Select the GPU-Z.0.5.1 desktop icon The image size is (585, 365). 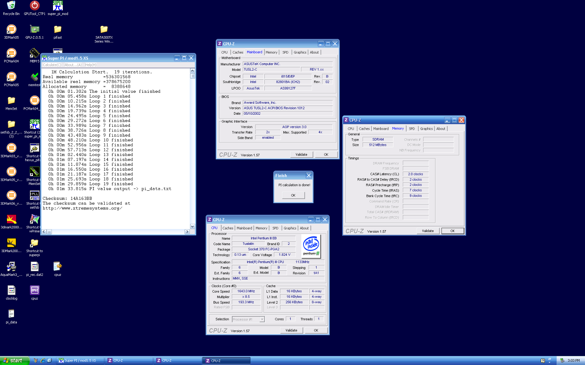(x=34, y=32)
